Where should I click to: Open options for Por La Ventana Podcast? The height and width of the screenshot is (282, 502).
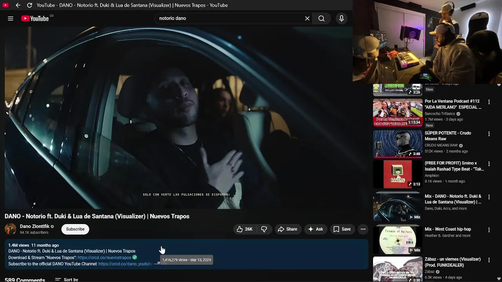[489, 102]
